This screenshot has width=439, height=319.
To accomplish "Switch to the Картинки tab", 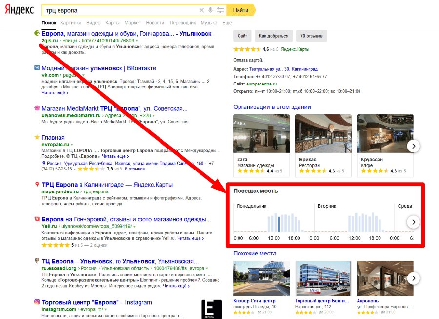I will tap(71, 23).
